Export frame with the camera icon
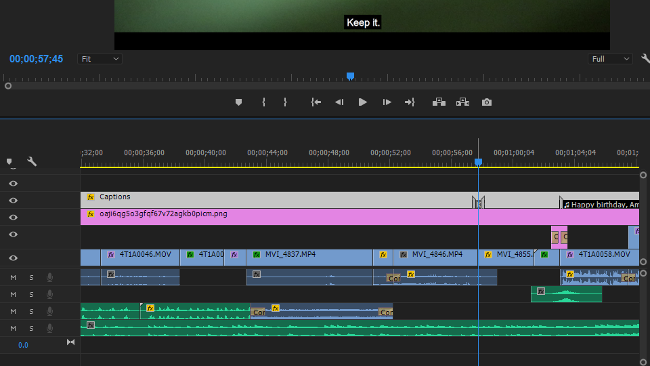The height and width of the screenshot is (366, 650). pyautogui.click(x=486, y=102)
